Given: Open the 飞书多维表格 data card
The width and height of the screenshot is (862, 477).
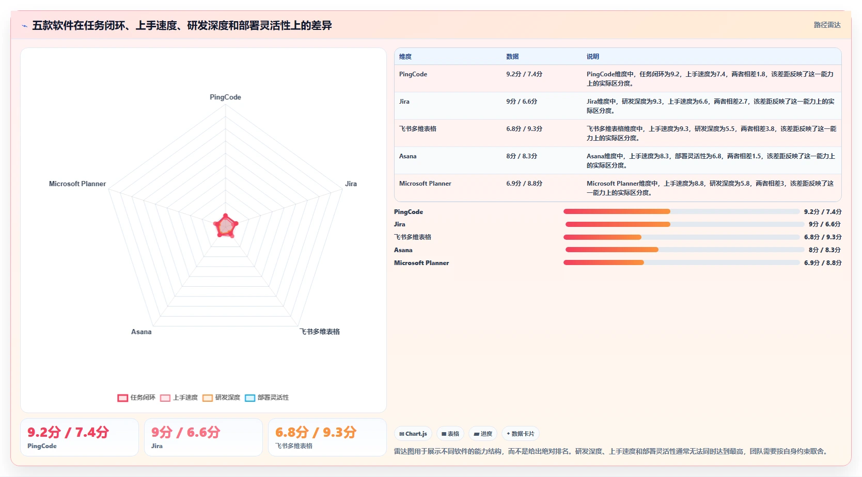Looking at the screenshot, I should coord(327,437).
